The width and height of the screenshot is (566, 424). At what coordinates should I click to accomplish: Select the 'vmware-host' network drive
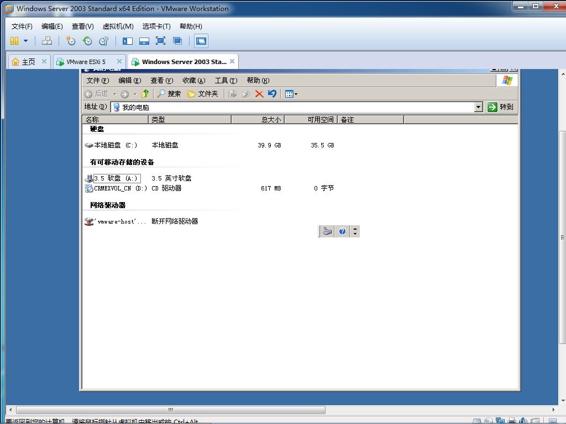coord(116,221)
